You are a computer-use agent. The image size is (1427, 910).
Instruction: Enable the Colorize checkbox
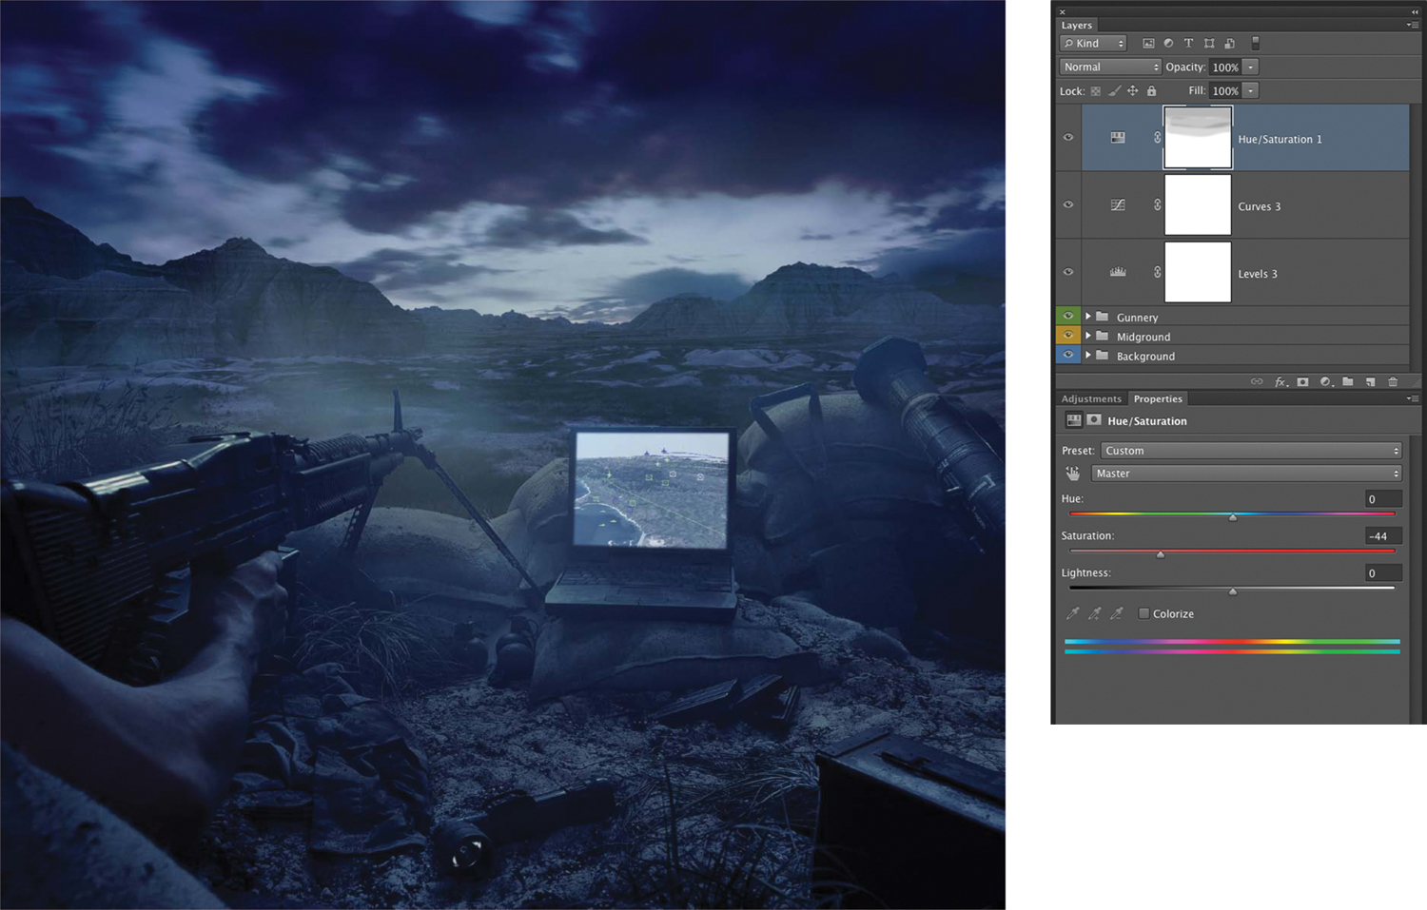[x=1144, y=614]
